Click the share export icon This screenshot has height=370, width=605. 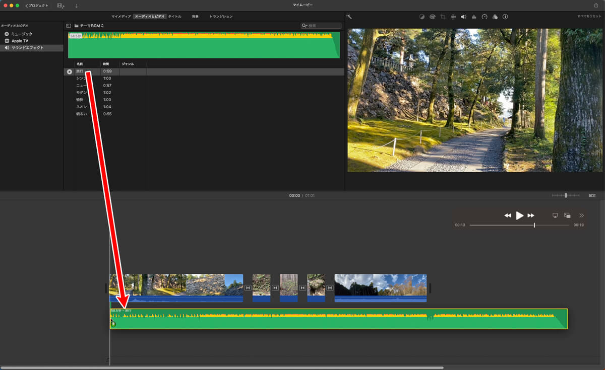[x=596, y=5]
